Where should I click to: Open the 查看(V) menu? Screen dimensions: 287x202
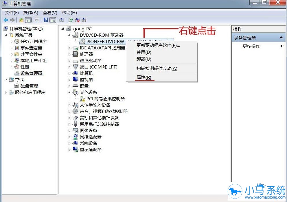click(50, 13)
